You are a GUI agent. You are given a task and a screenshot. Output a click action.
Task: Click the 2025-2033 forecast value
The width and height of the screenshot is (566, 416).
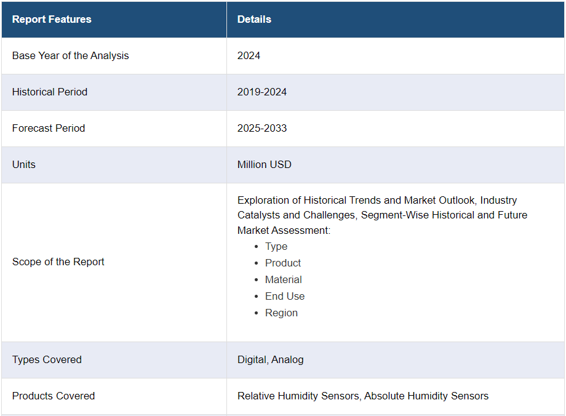[262, 128]
